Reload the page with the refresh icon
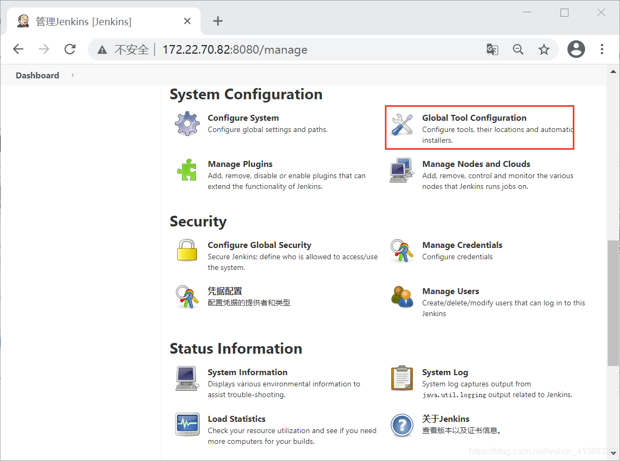This screenshot has width=620, height=461. (70, 49)
